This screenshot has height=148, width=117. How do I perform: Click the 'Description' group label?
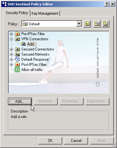19,111
